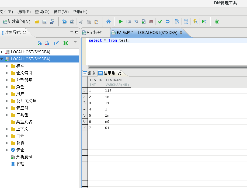The width and height of the screenshot is (247, 188).
Task: Select the result cell containing 'li8'
Action: 117,91
